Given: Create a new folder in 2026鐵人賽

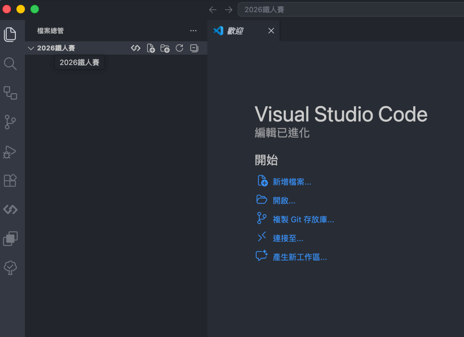Looking at the screenshot, I should (x=165, y=48).
